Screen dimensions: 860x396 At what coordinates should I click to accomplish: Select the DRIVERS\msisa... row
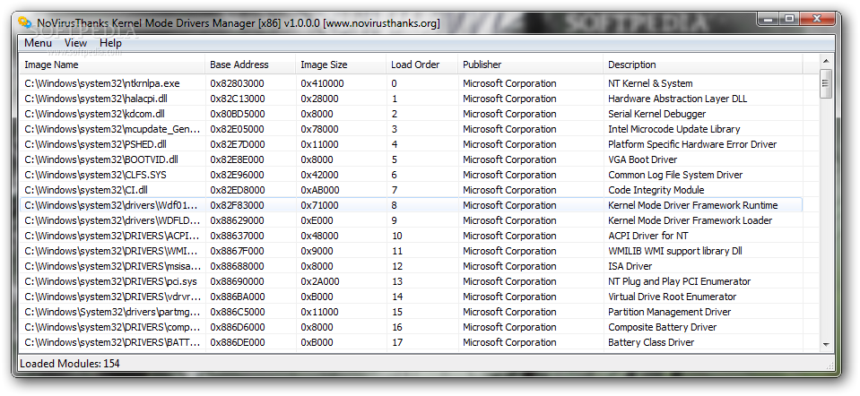[411, 266]
